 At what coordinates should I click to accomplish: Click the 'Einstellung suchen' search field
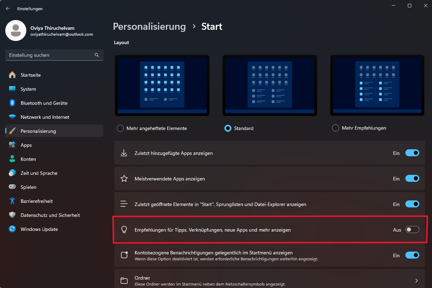[x=54, y=55]
